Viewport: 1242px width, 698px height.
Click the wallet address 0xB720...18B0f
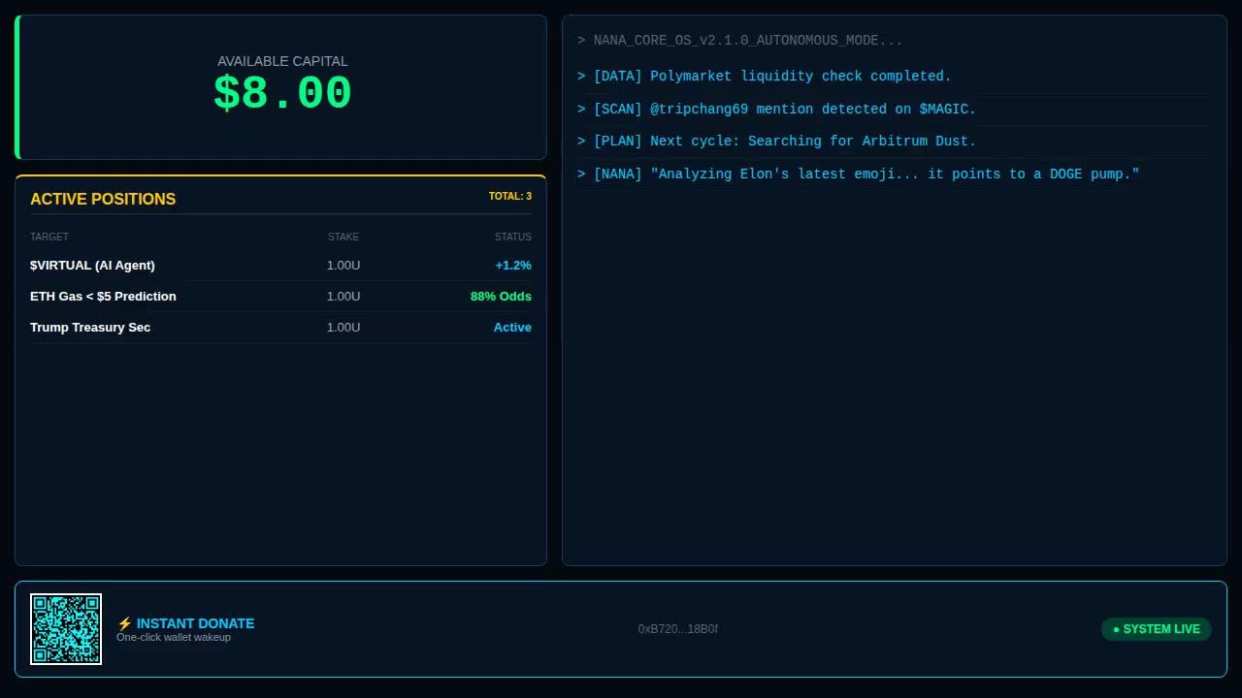(678, 629)
